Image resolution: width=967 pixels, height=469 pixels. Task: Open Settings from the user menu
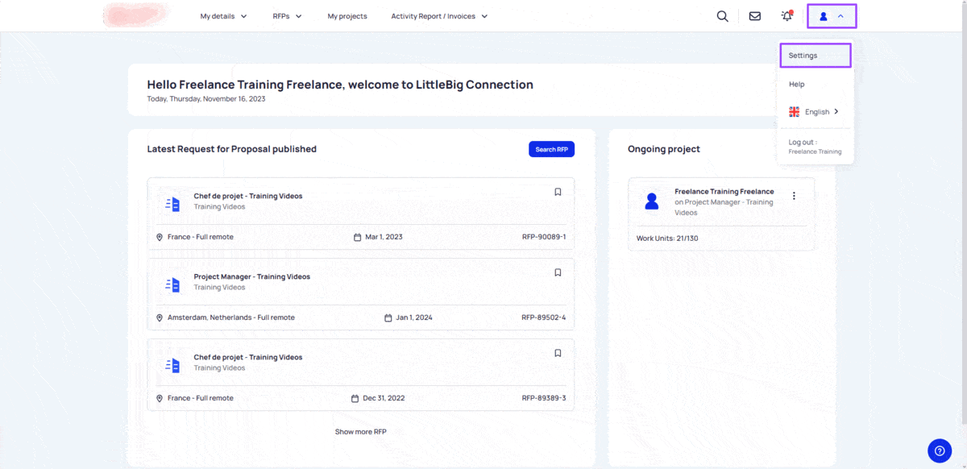click(x=816, y=56)
